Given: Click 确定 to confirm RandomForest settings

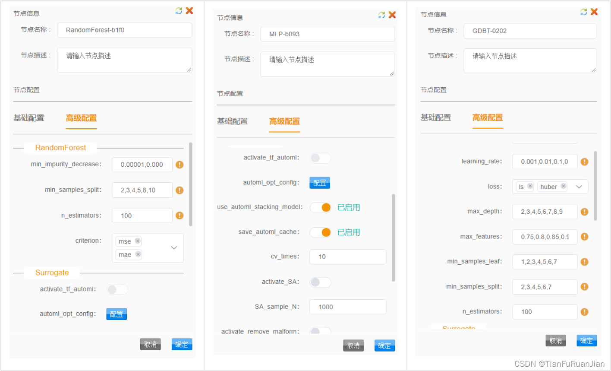Looking at the screenshot, I should click(182, 344).
